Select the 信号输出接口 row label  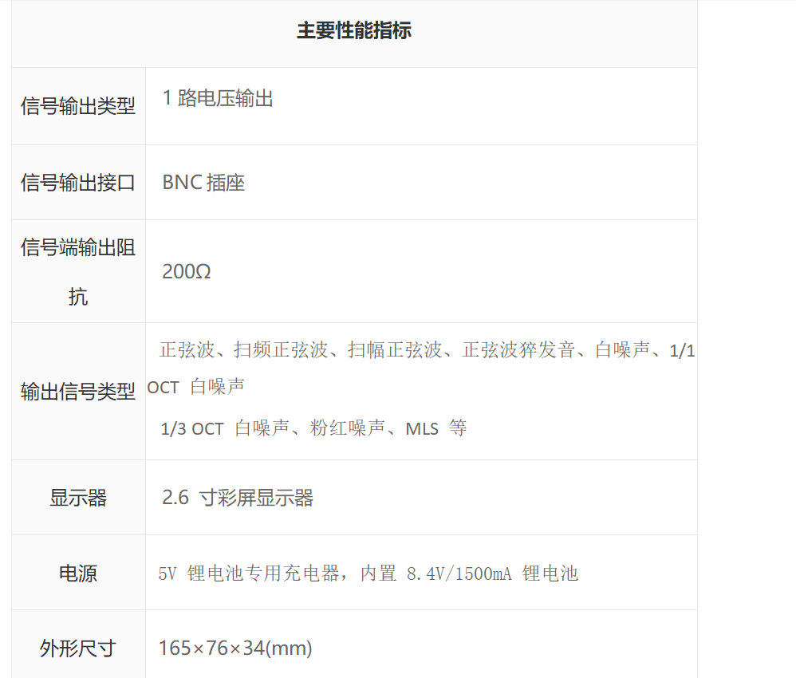[x=78, y=183]
